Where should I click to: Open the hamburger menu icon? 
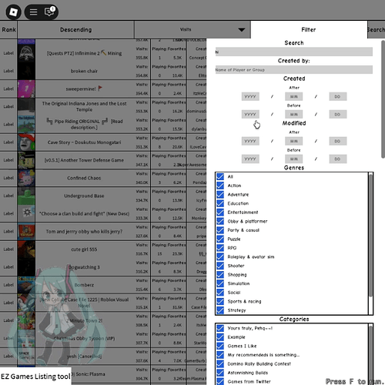(33, 12)
